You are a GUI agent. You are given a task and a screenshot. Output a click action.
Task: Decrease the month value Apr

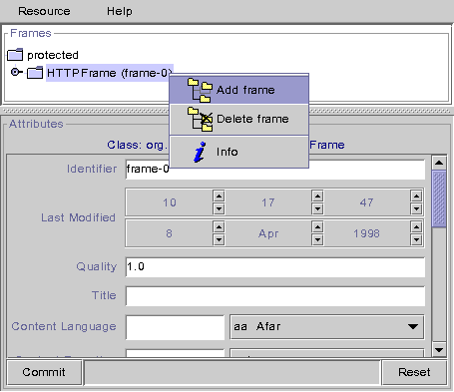point(317,240)
